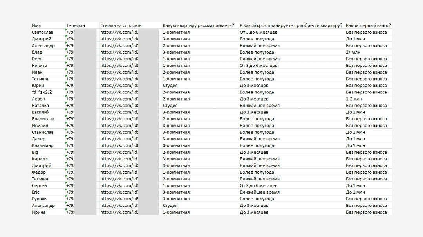Screen dimensions: 423x237
Task: Open the vk.com link in Кирилл's row
Action: (x=119, y=159)
